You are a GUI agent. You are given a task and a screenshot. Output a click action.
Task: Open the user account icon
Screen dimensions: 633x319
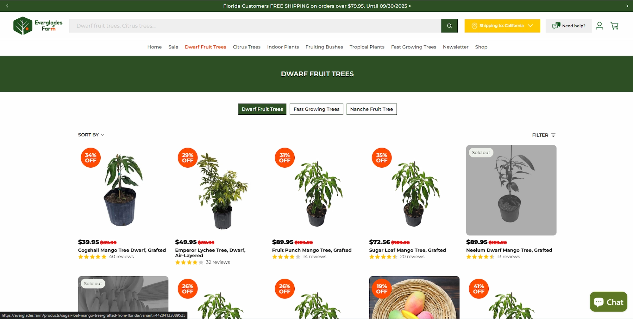(599, 26)
